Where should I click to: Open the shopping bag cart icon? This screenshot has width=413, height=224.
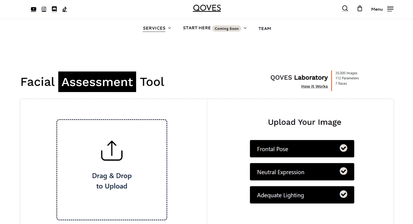pyautogui.click(x=360, y=9)
